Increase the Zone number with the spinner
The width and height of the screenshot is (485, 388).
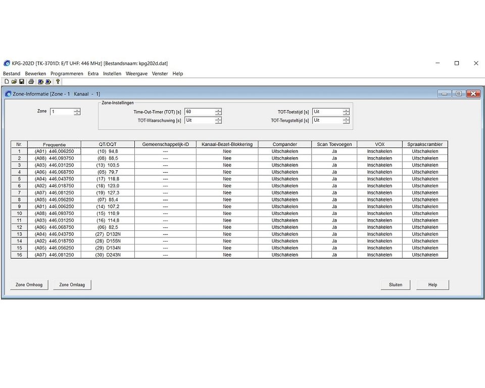tap(77, 110)
